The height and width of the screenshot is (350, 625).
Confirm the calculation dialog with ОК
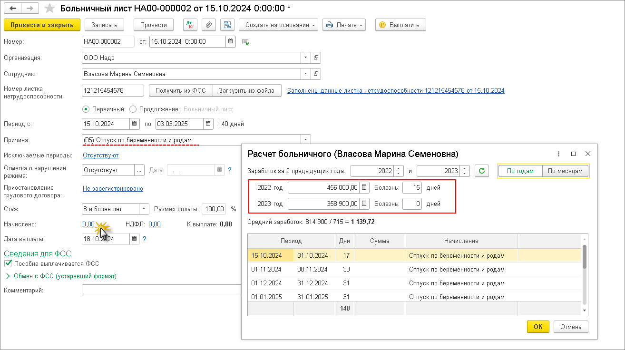coord(538,327)
